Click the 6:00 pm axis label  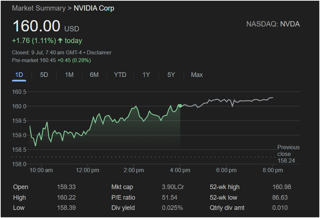[226, 170]
